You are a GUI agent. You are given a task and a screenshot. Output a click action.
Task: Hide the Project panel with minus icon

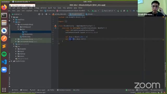click(x=49, y=14)
